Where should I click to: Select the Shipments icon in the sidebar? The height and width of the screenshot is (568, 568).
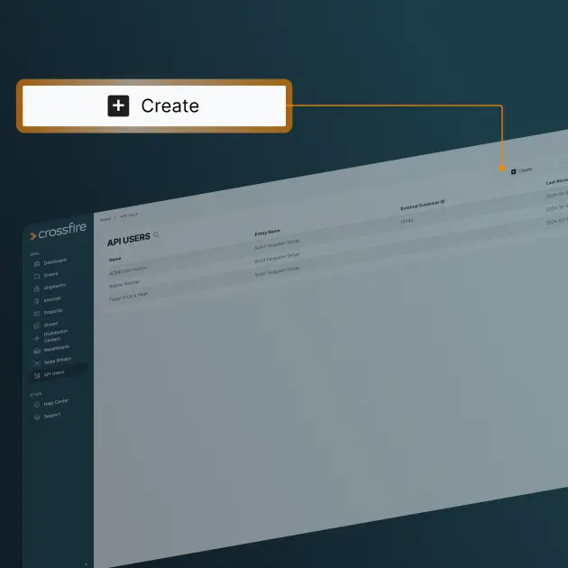[x=36, y=289]
